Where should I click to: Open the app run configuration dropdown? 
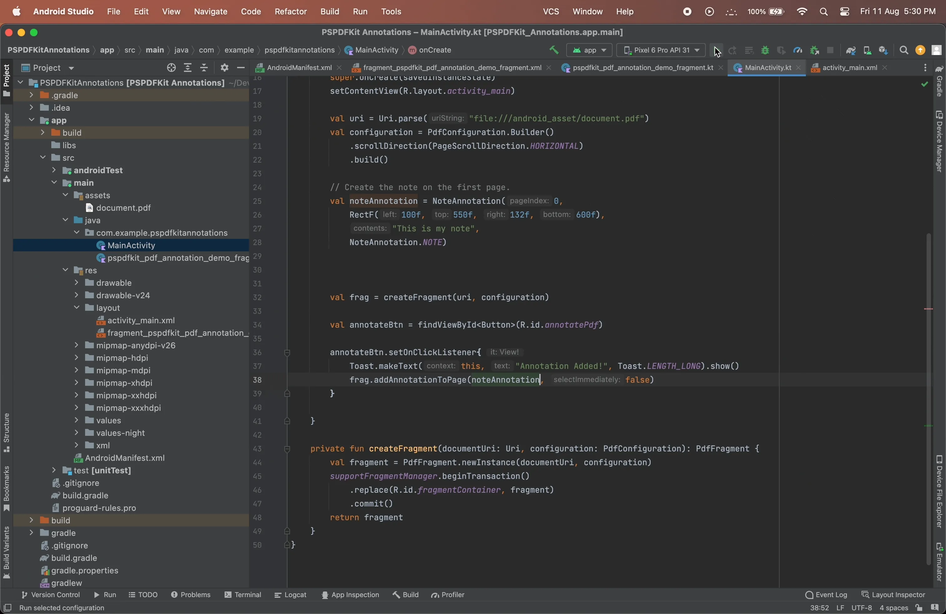[589, 50]
